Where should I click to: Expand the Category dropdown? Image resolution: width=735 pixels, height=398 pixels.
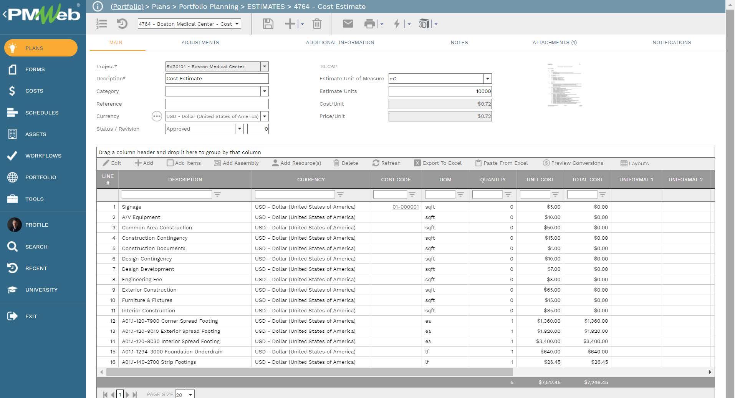(x=264, y=91)
